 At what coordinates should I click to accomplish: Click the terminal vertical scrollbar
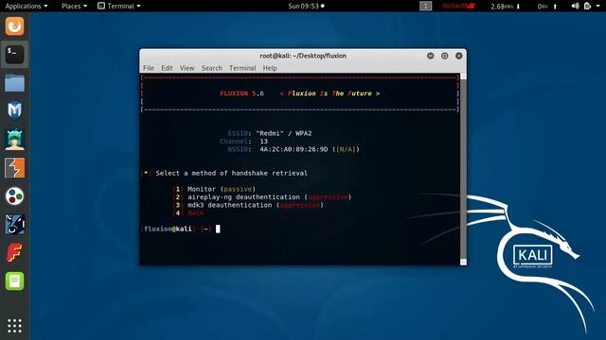(x=463, y=169)
